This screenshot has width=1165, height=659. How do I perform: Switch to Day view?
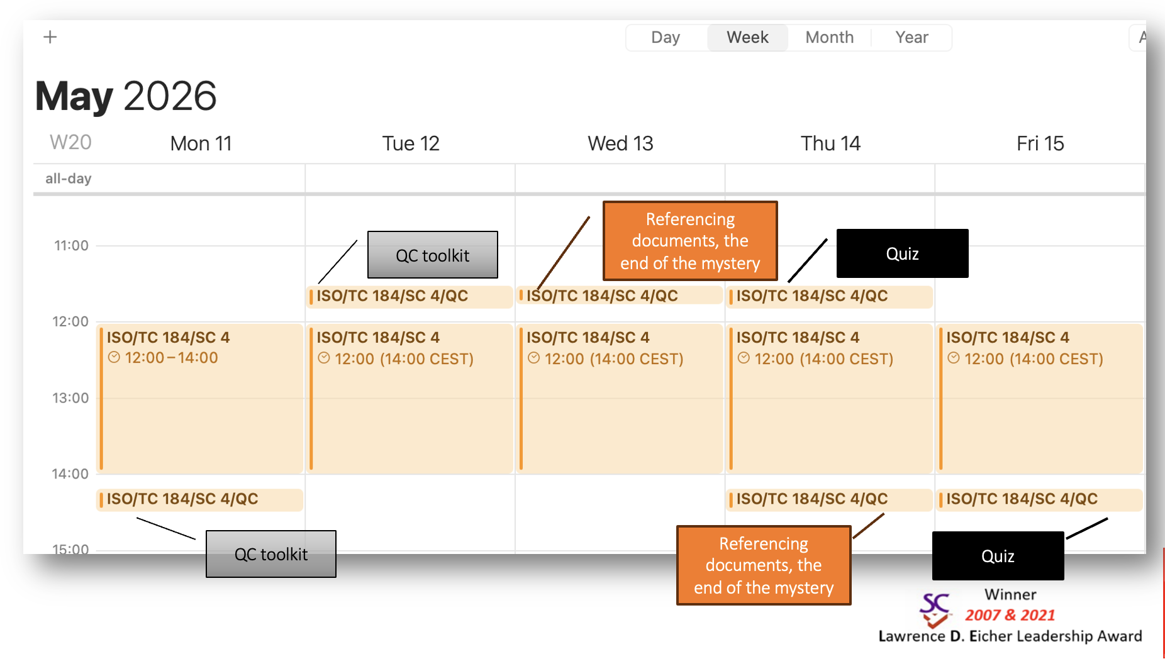pyautogui.click(x=666, y=37)
